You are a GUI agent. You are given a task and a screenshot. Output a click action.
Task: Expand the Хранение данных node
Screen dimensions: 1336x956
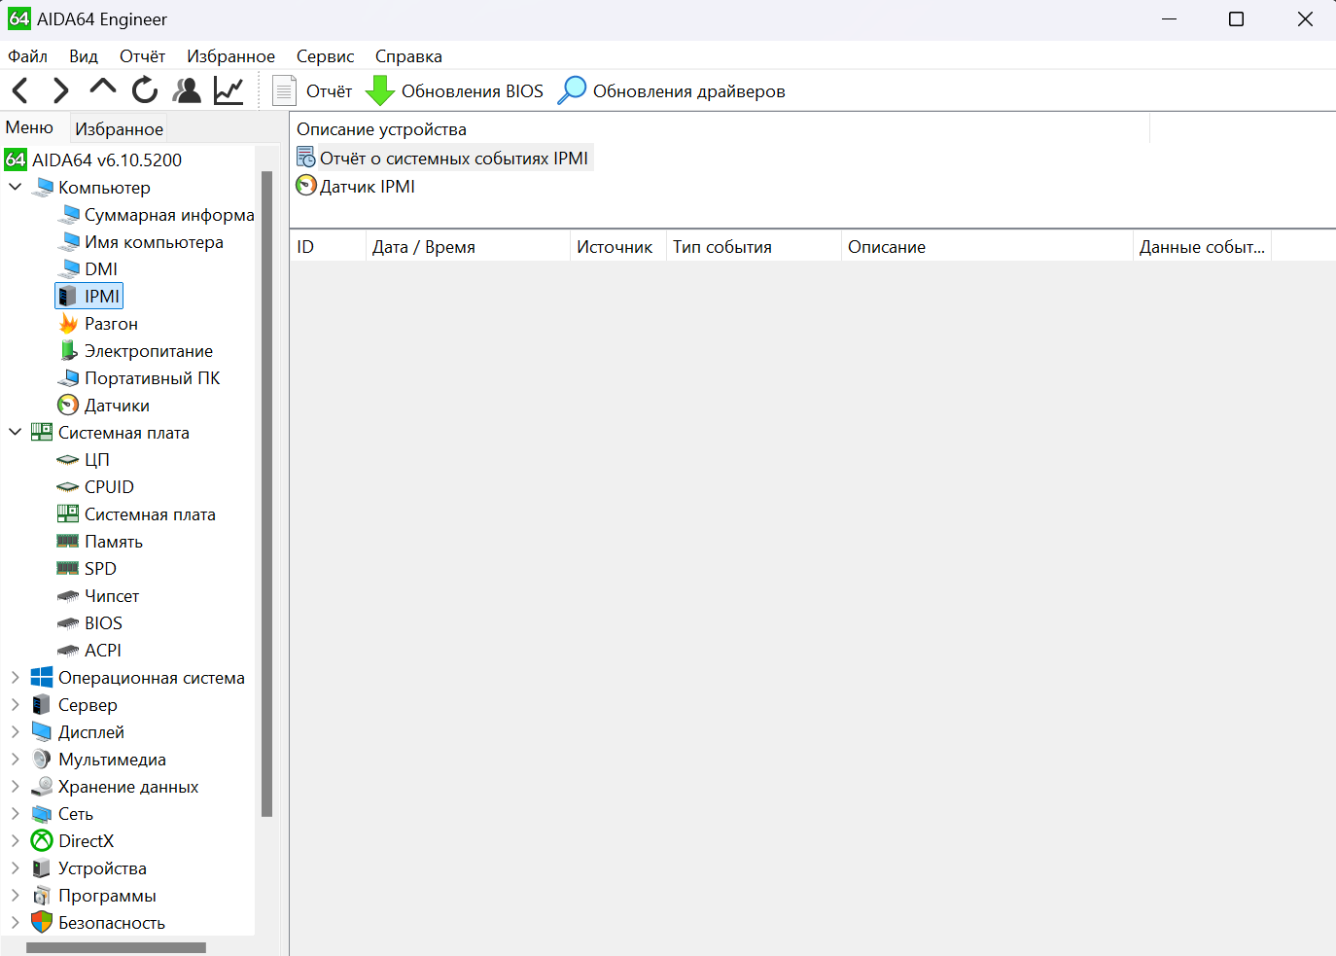click(x=16, y=786)
